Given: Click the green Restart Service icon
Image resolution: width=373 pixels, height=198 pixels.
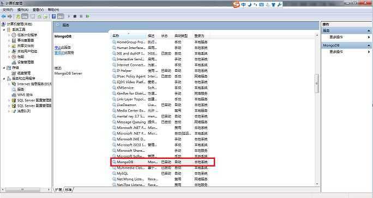Looking at the screenshot, I should 88,16.
